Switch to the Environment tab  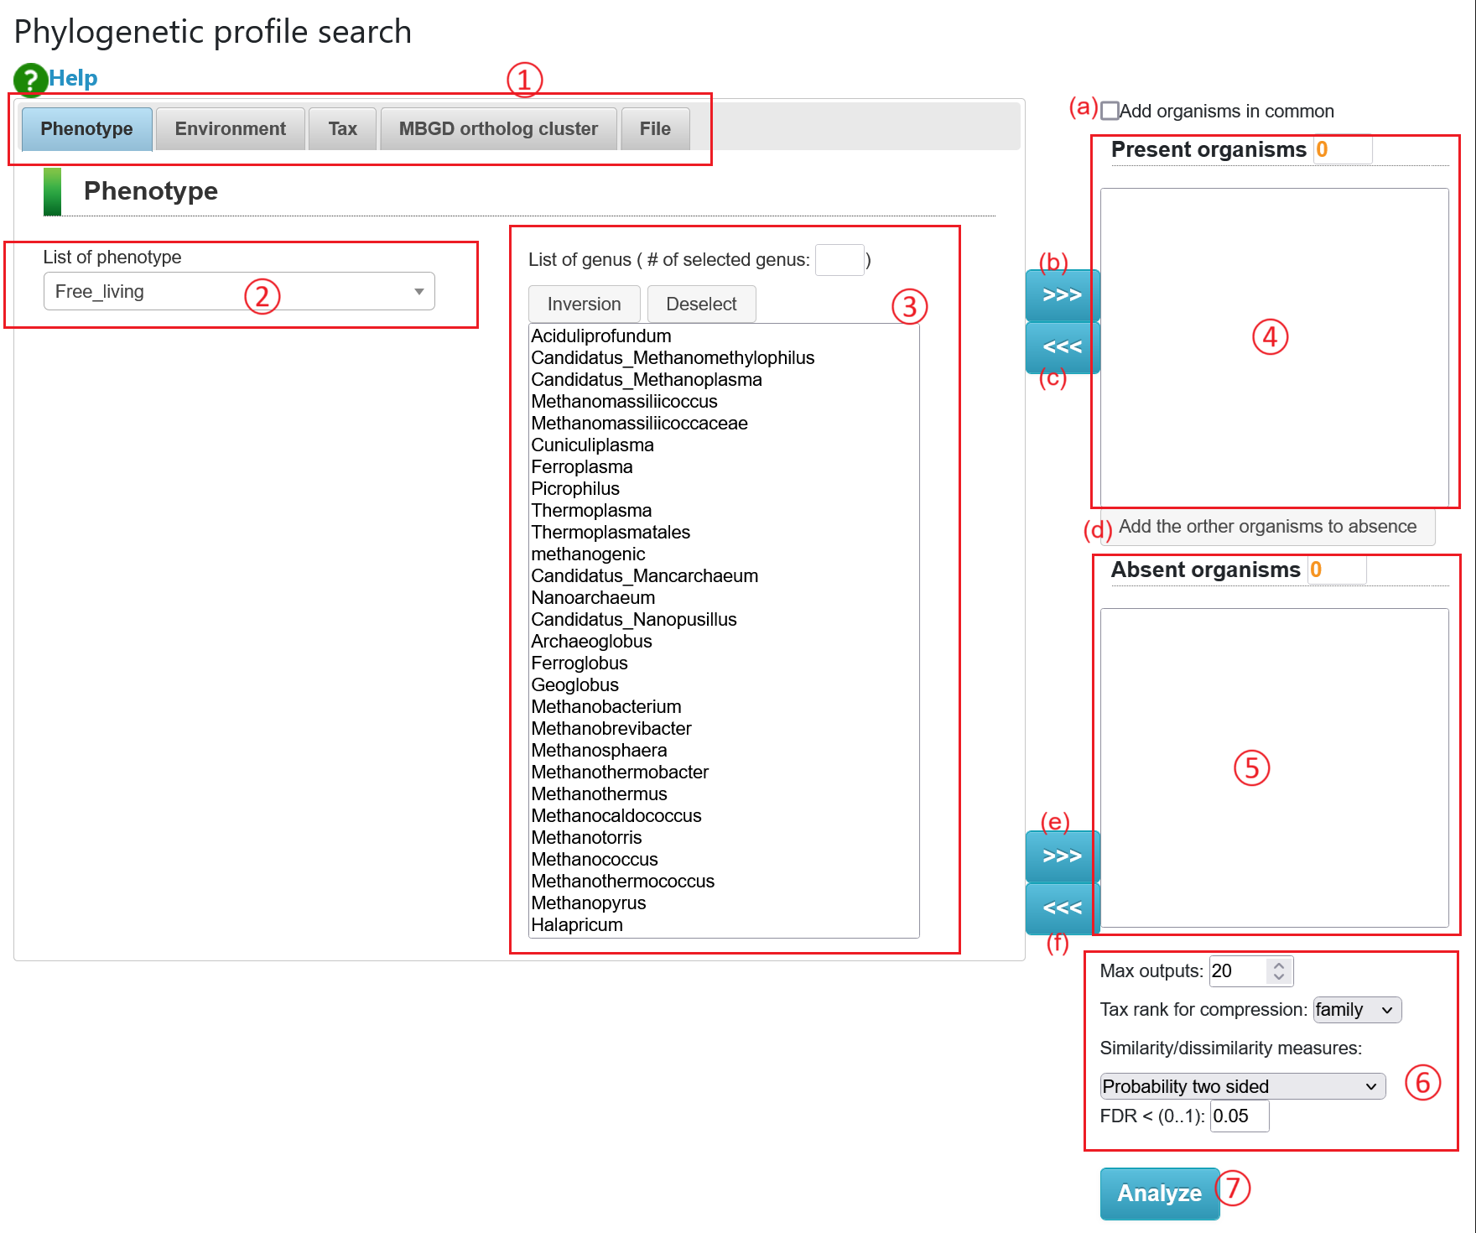click(230, 129)
